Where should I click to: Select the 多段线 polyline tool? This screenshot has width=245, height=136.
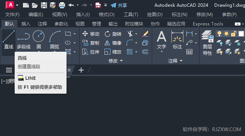click(x=24, y=40)
